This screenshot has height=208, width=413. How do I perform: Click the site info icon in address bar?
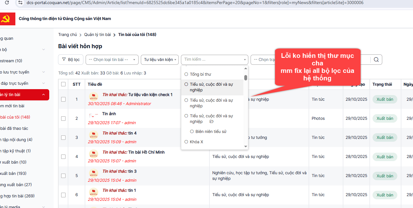point(20,3)
